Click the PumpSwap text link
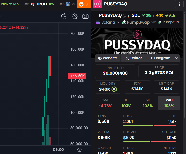Image resolution: width=186 pixels, height=154 pixels. click(x=138, y=22)
